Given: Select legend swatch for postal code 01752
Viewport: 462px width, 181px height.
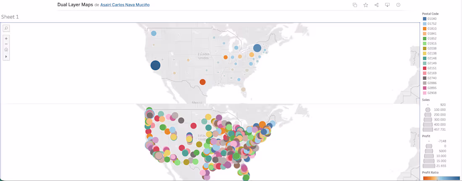Looking at the screenshot, I should point(425,24).
